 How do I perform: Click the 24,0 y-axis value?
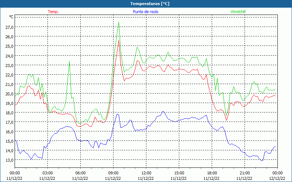(9, 56)
